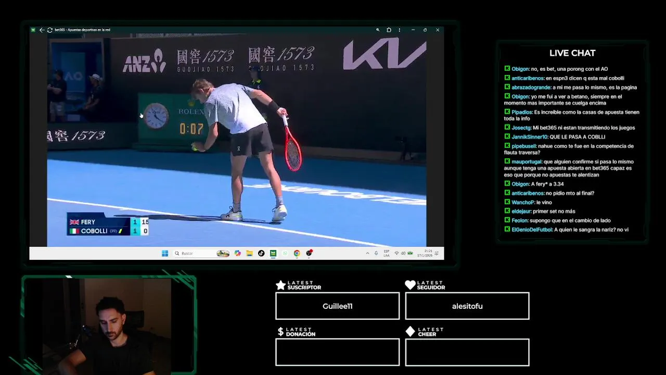Click chat user eldejaur
666x375 pixels.
pos(522,211)
